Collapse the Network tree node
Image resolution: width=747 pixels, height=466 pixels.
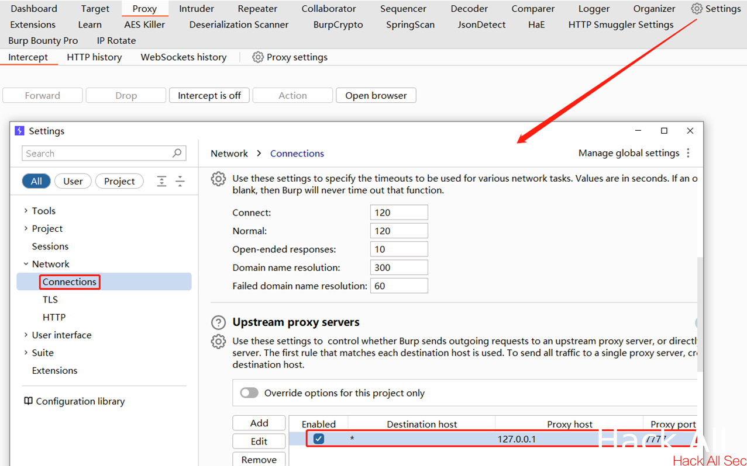[26, 264]
